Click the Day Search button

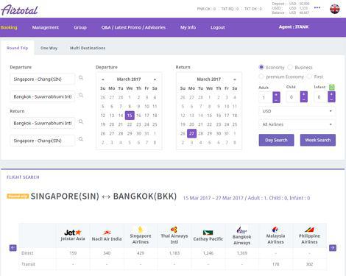(x=276, y=140)
